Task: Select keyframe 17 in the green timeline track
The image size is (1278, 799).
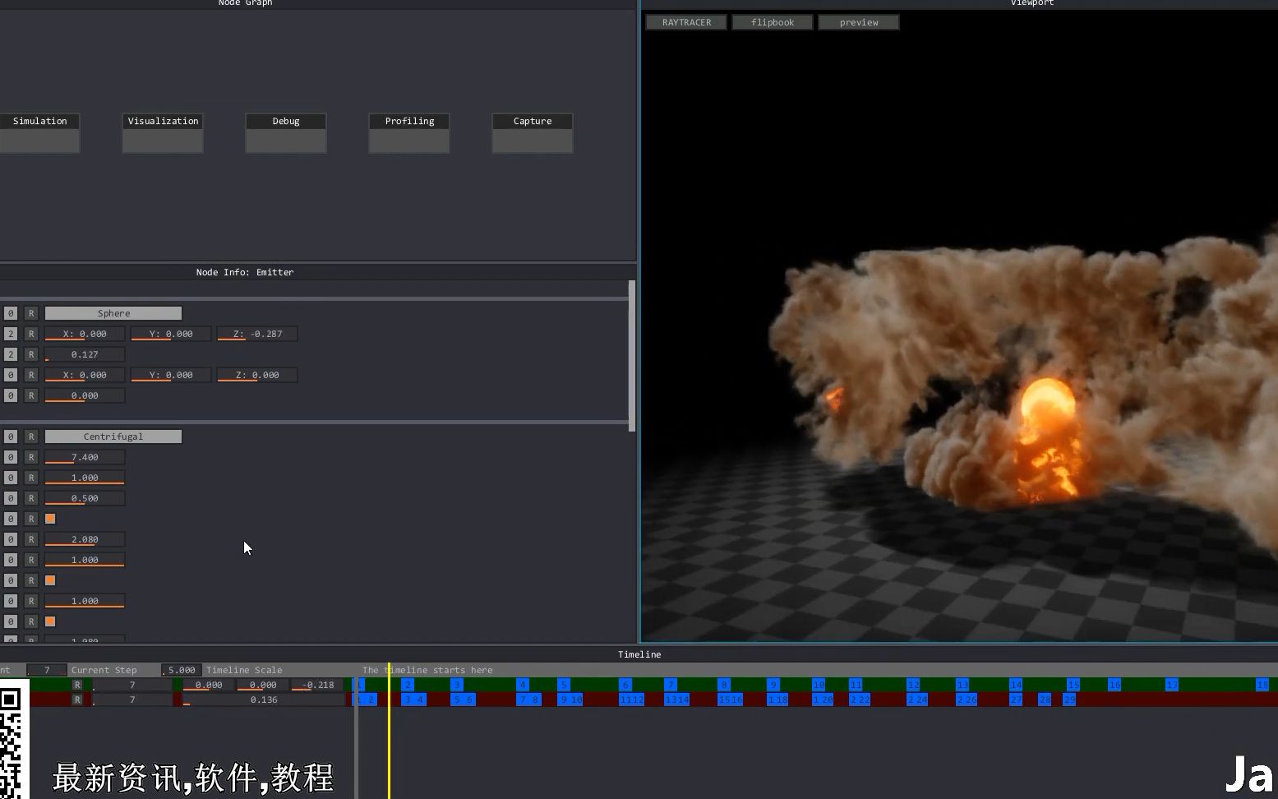Action: pos(1172,685)
